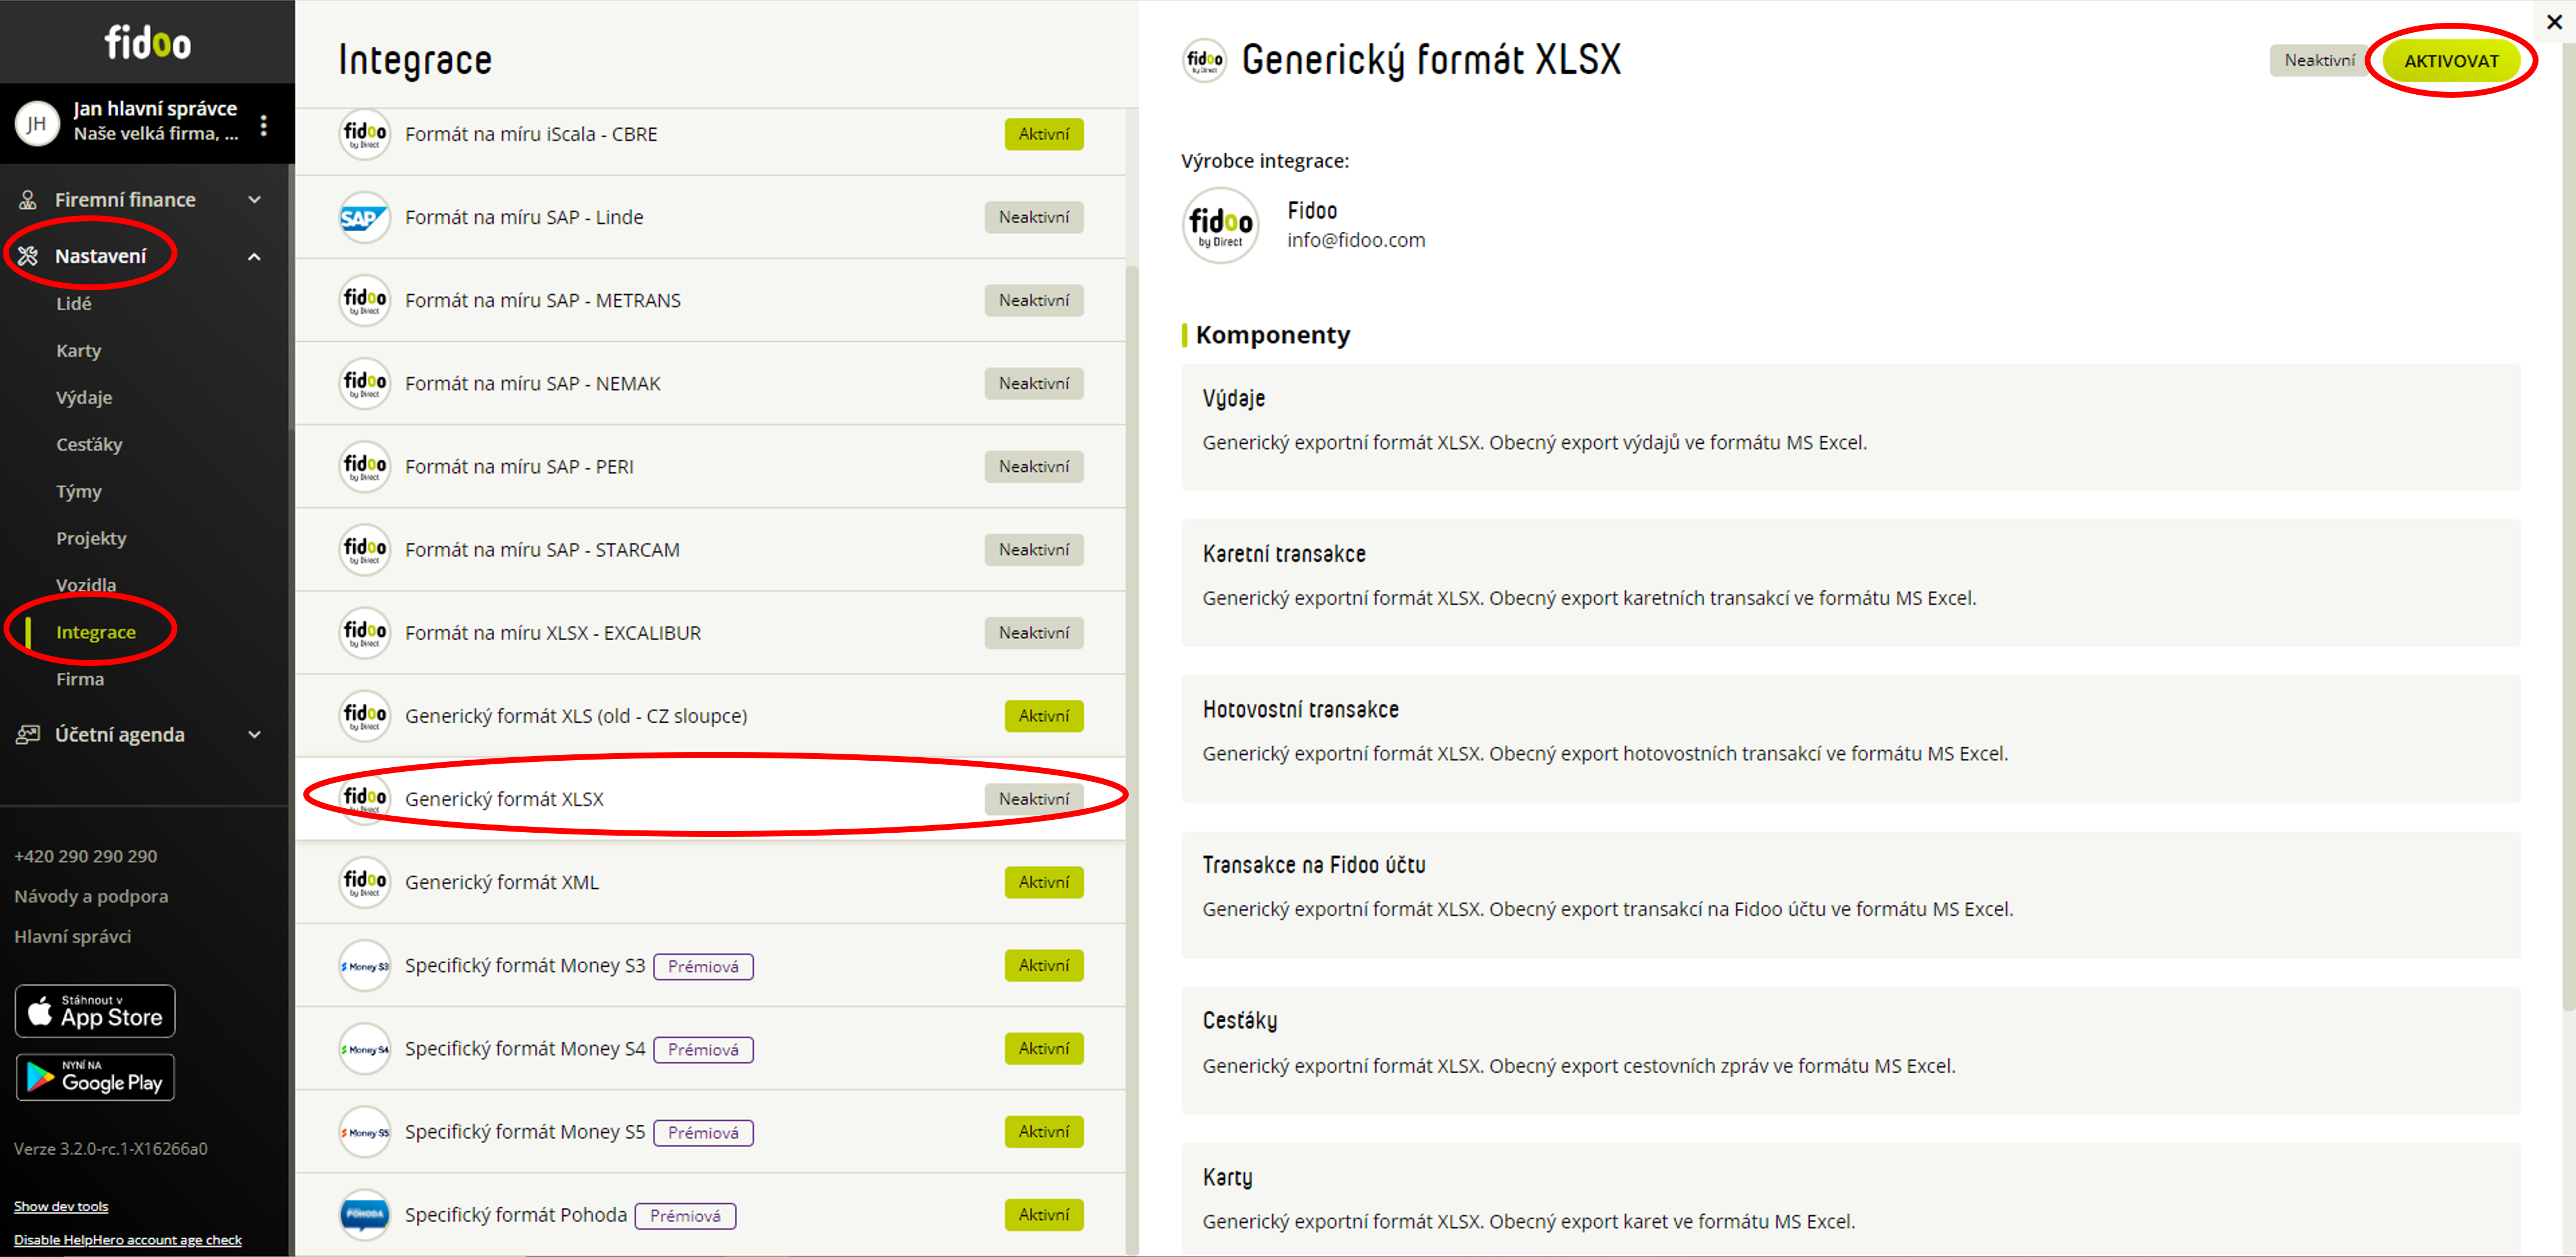Click phone number +420 290 290 290
This screenshot has height=1257, width=2576.
(85, 856)
